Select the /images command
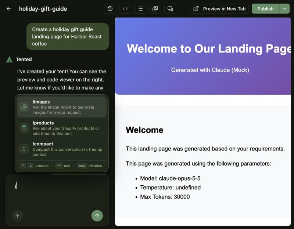 pyautogui.click(x=62, y=107)
